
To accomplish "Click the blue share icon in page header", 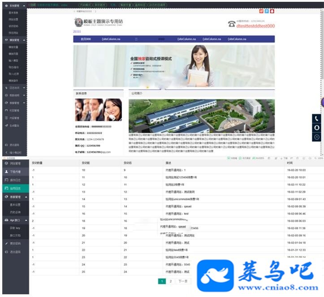I will 267,11.
